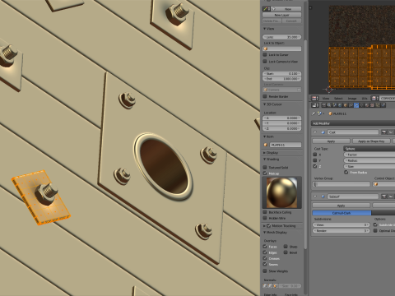Click the scene icon in properties breadcrumb
This screenshot has height=296, width=395.
(319, 113)
